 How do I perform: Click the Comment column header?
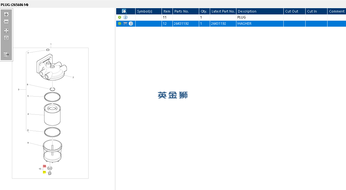pos(337,11)
